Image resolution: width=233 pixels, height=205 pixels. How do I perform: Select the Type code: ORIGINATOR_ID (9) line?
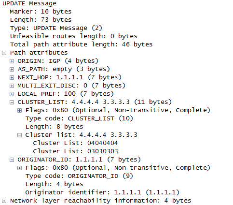[79, 176]
